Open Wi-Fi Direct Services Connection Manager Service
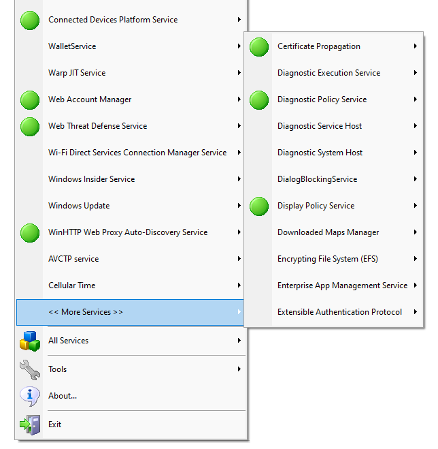 [130, 153]
